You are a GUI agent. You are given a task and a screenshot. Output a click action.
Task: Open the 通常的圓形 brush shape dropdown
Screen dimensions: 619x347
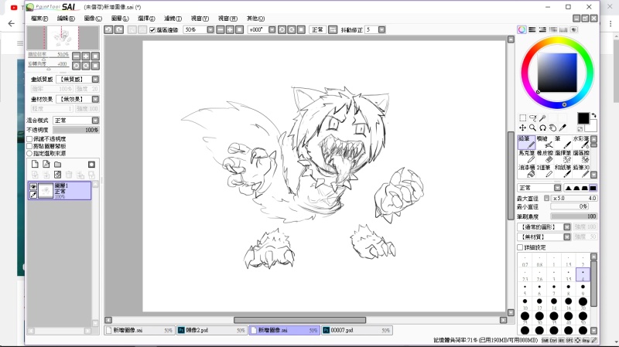click(x=567, y=226)
